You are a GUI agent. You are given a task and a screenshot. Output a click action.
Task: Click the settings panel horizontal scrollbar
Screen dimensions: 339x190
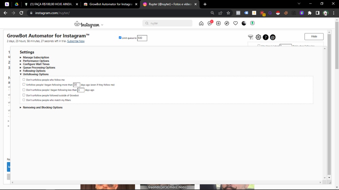[166, 183]
